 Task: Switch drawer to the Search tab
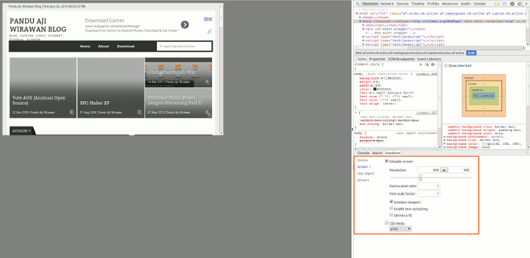[377, 153]
